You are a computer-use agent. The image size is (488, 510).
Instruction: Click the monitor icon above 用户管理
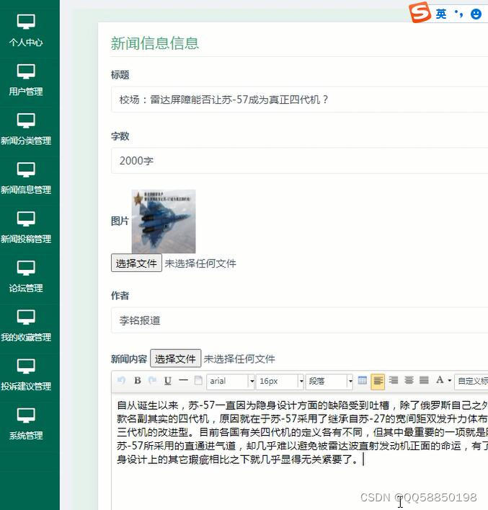click(26, 72)
